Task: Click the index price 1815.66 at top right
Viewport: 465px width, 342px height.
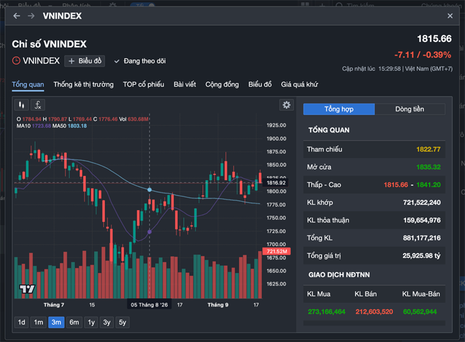Action: [x=434, y=39]
